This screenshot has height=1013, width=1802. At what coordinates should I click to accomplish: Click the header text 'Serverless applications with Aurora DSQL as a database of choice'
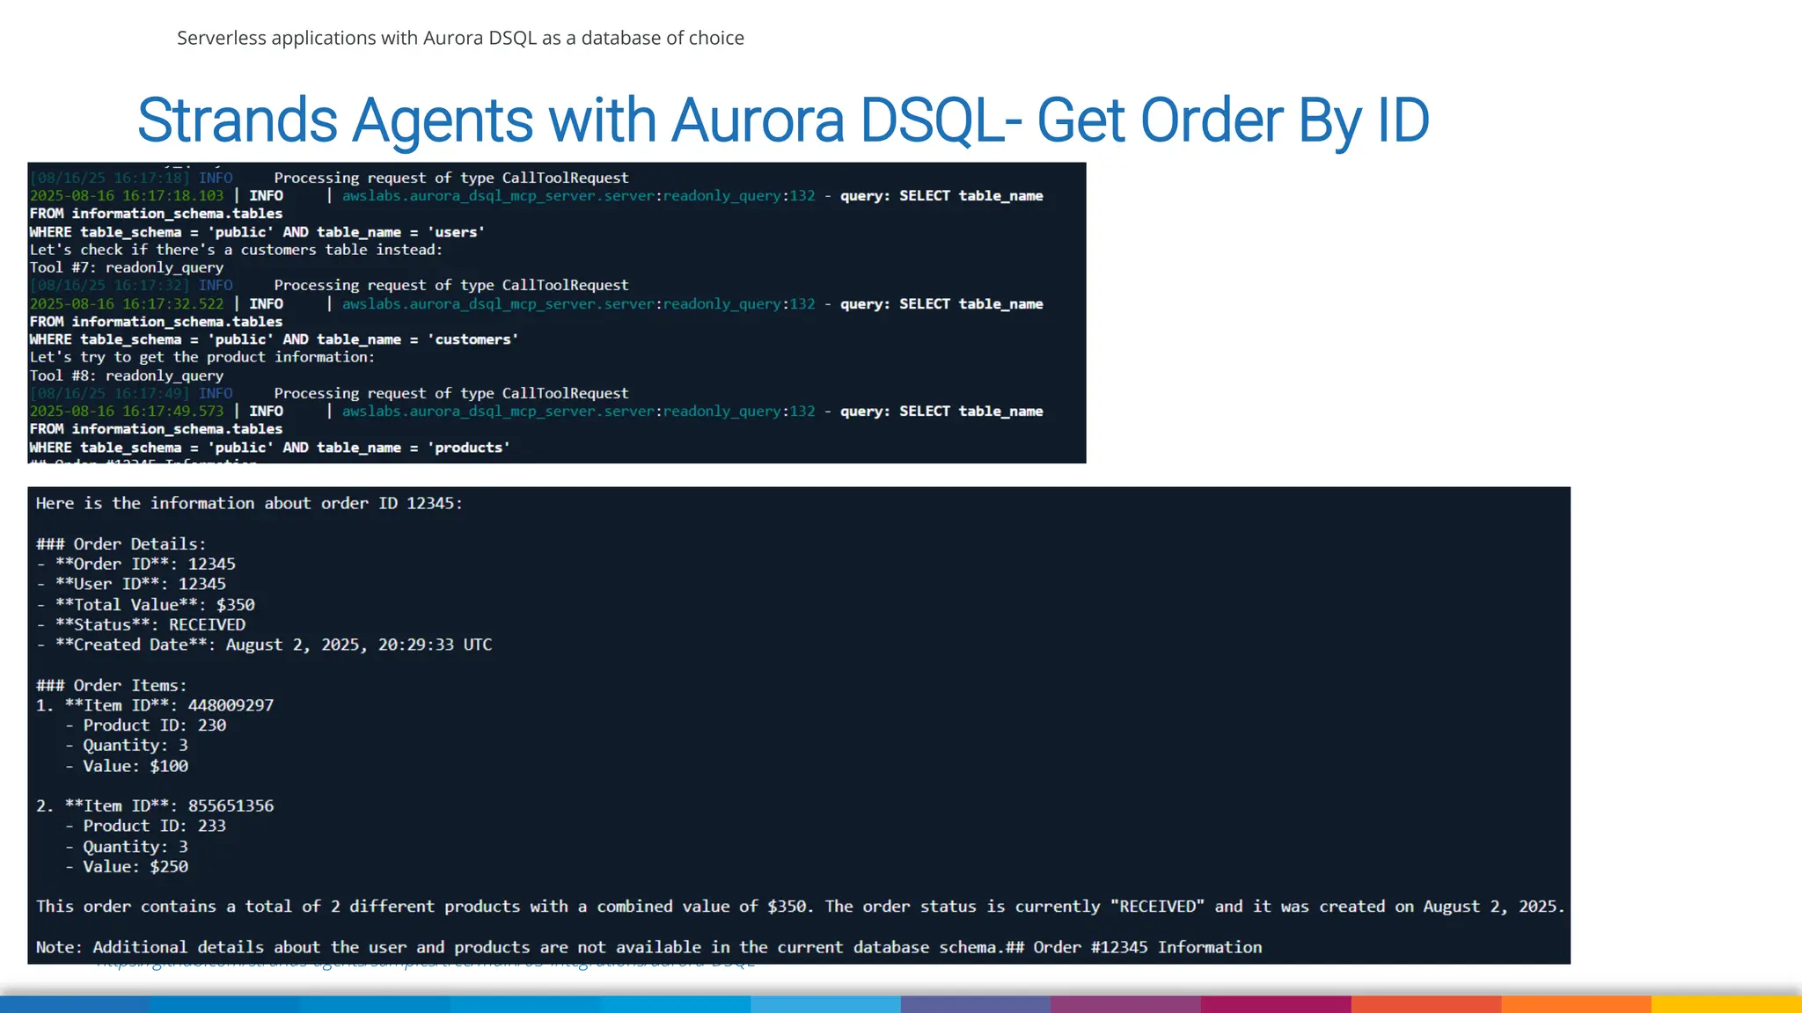460,38
